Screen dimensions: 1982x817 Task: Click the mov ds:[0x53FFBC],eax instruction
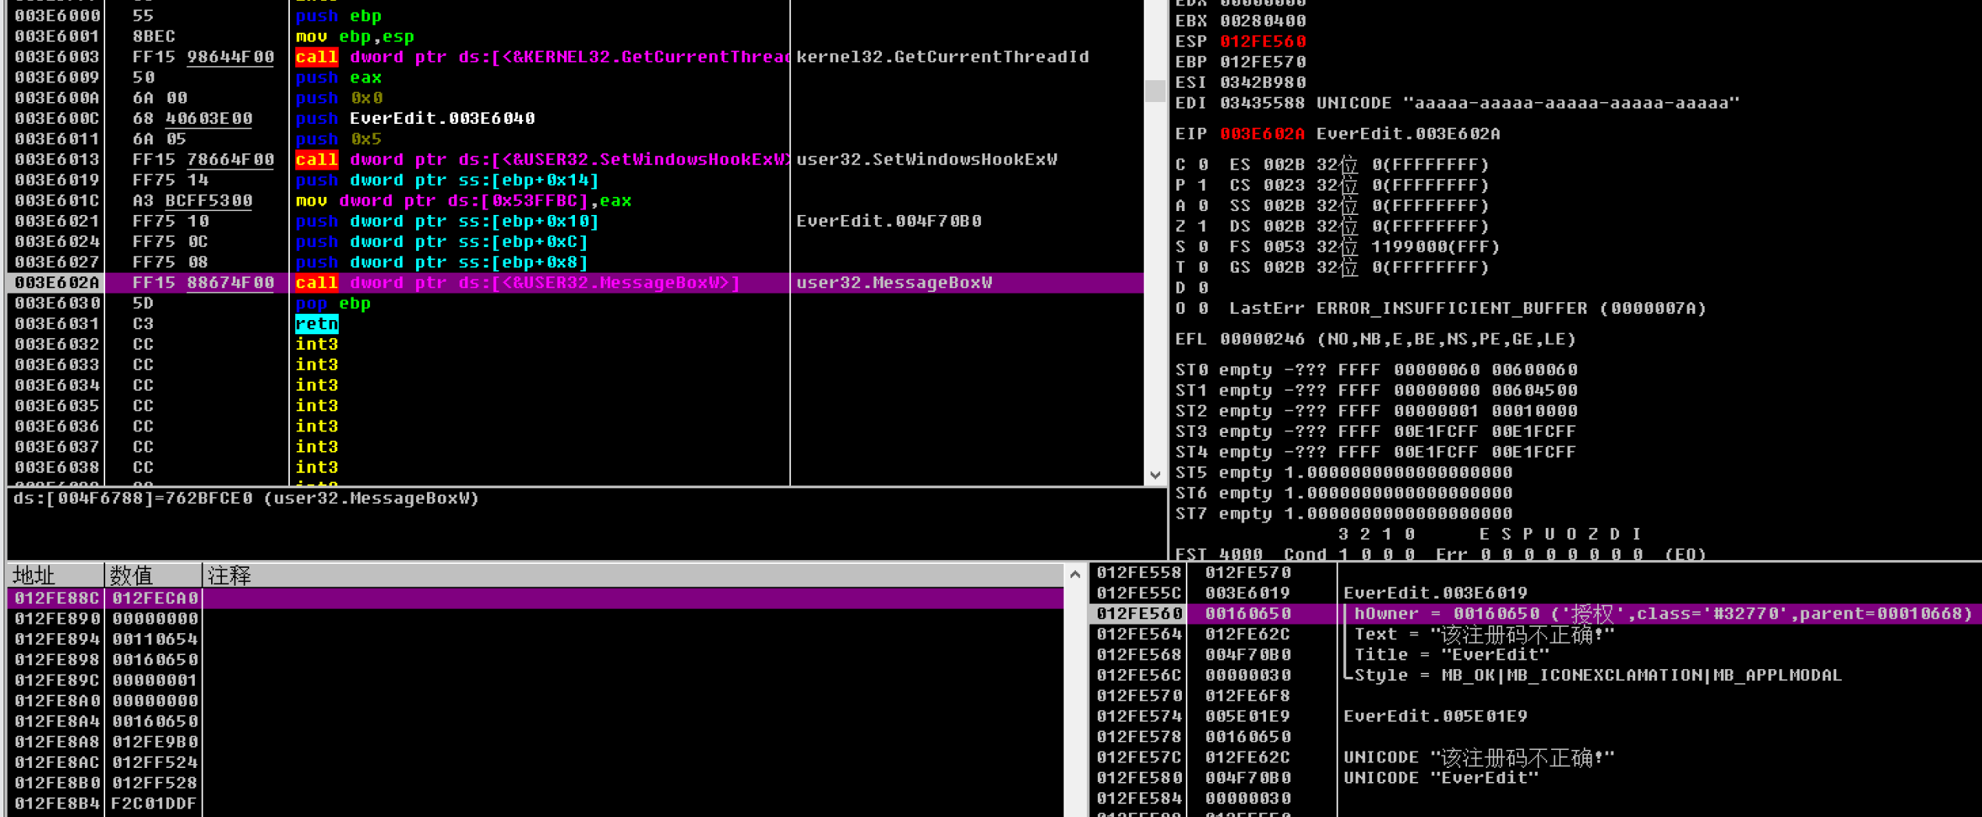[x=575, y=200]
